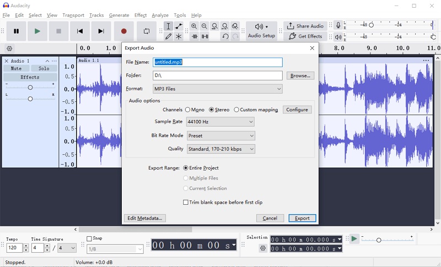Click the Pause playback button
Image resolution: width=441 pixels, height=267 pixels.
tap(17, 31)
